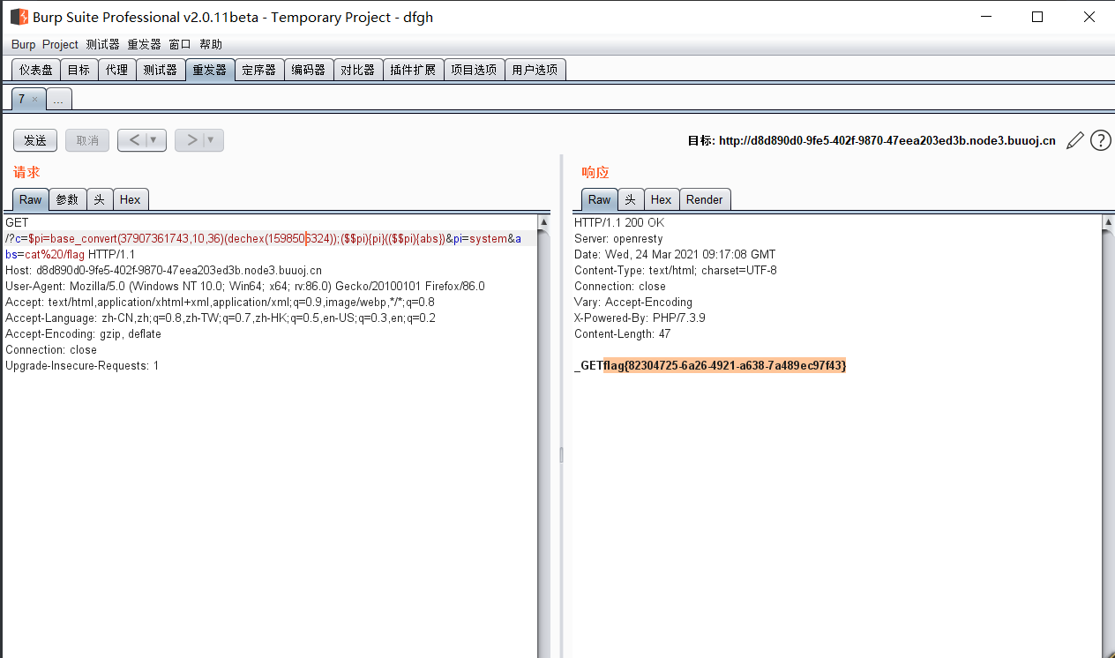This screenshot has width=1115, height=658.
Task: Click the 'Accept-Encoding: gzip, deflate' line
Action: [x=83, y=333]
